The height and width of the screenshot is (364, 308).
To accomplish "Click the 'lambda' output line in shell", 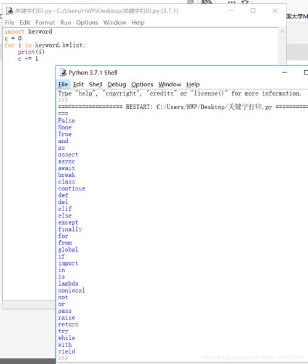I will (68, 283).
